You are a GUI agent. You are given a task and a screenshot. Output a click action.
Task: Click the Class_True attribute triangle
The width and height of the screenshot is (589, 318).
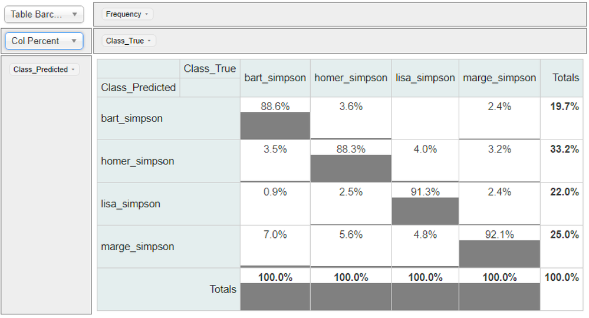pos(149,41)
